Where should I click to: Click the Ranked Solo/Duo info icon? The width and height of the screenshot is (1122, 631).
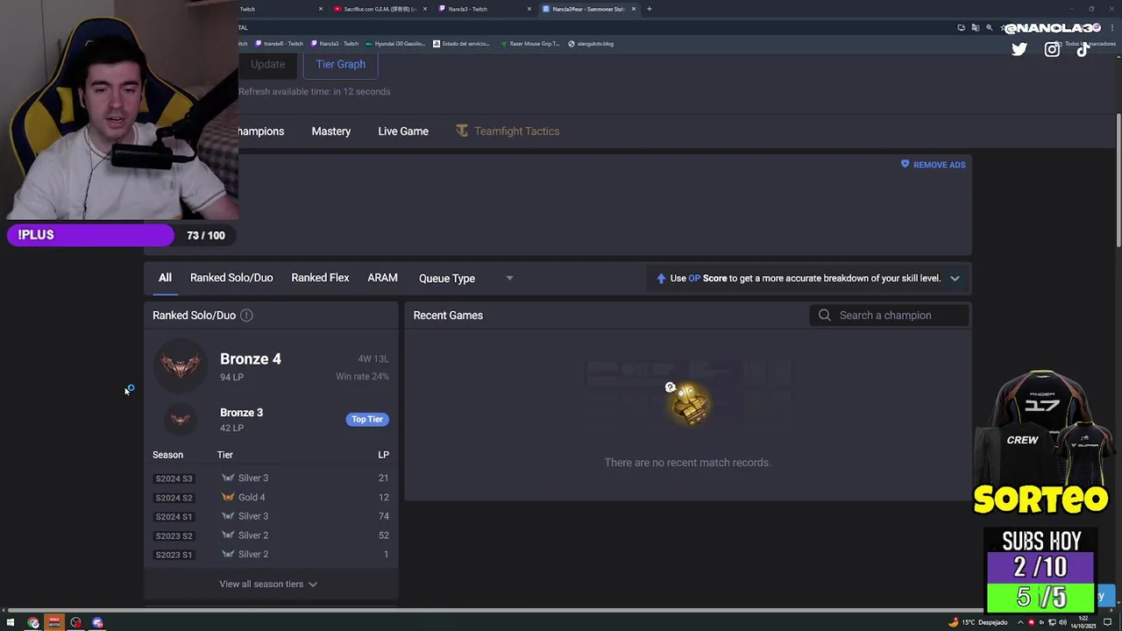(x=246, y=315)
